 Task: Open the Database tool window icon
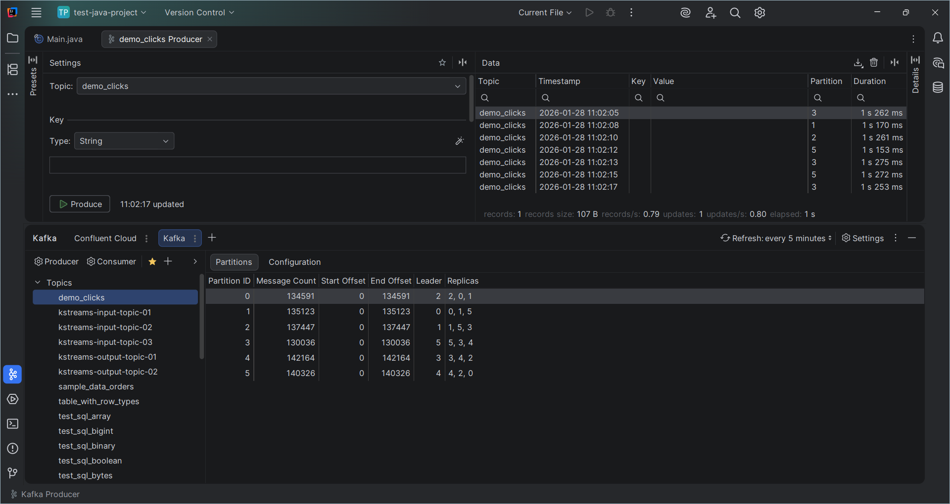(x=939, y=87)
